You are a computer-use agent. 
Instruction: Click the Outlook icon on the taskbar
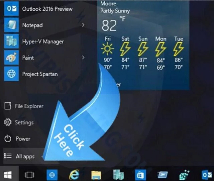click(207, 175)
